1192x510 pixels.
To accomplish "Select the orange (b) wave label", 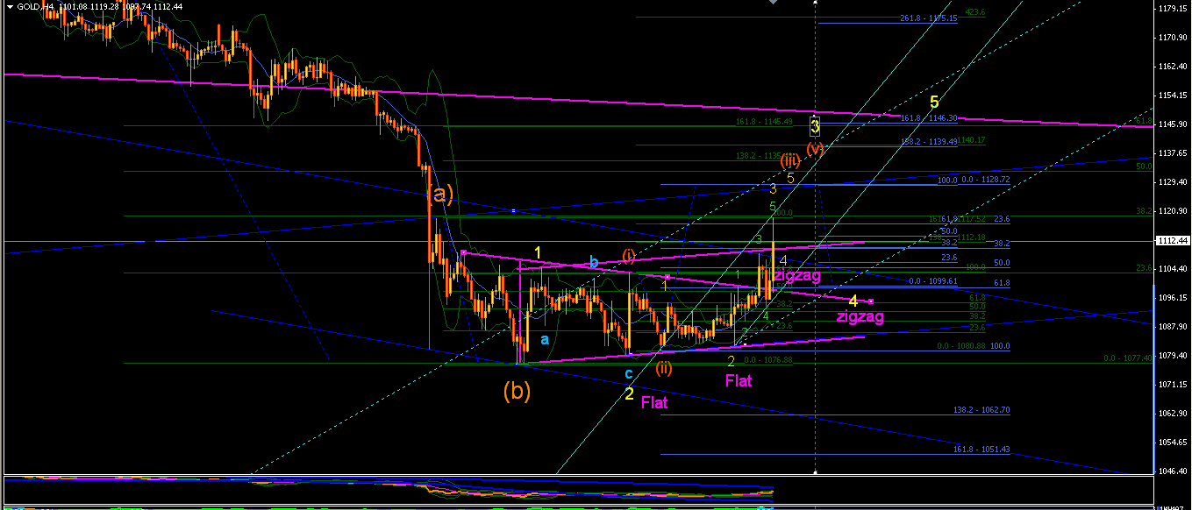I will click(517, 391).
